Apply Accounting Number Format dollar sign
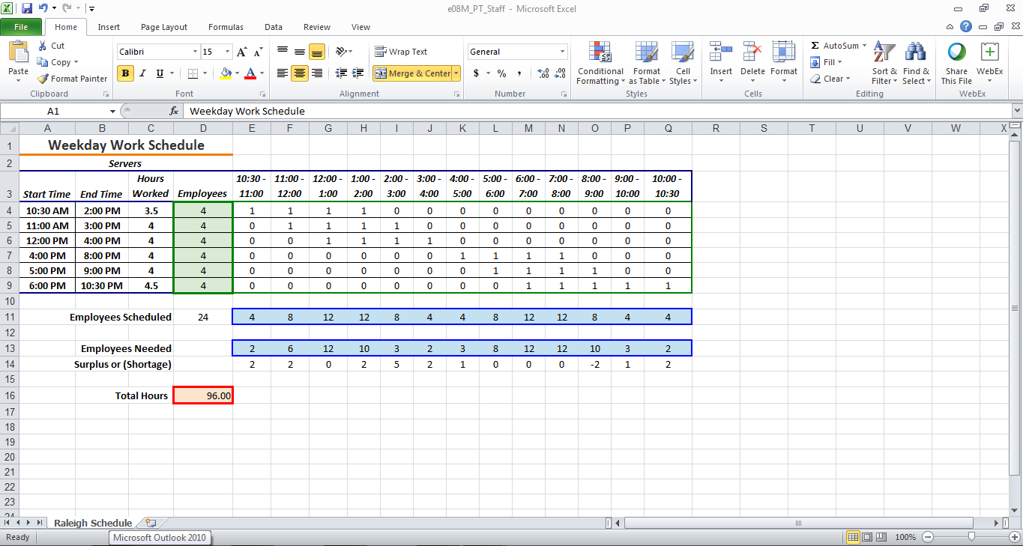This screenshot has width=1023, height=546. [x=476, y=73]
